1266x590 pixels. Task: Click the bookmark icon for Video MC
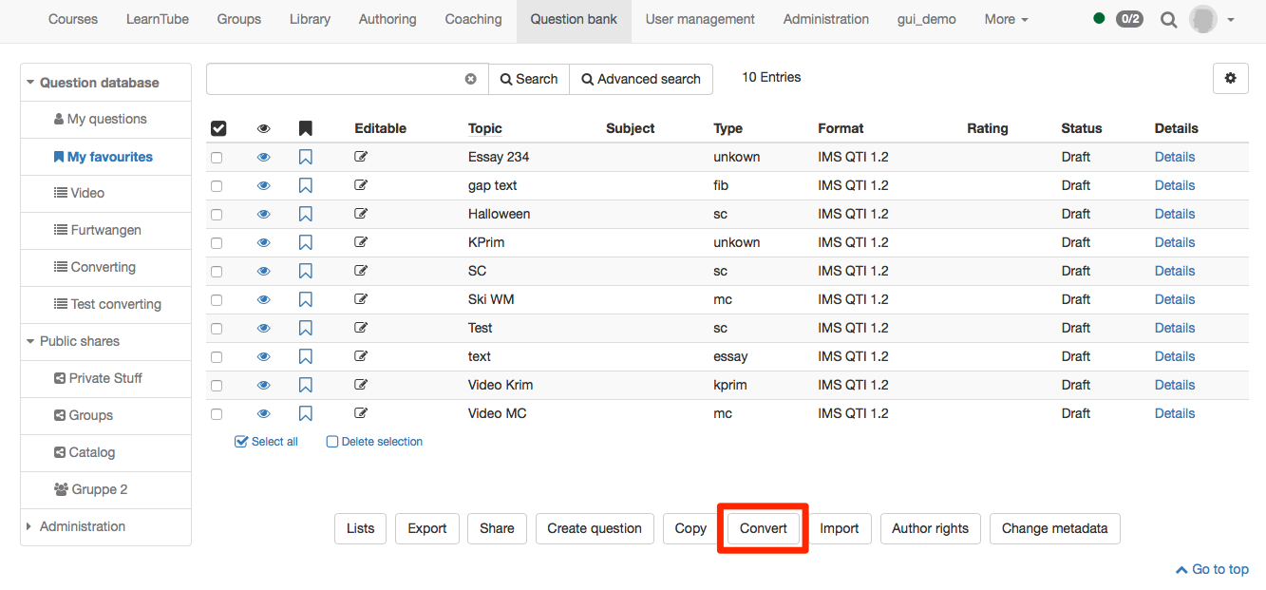click(x=305, y=414)
